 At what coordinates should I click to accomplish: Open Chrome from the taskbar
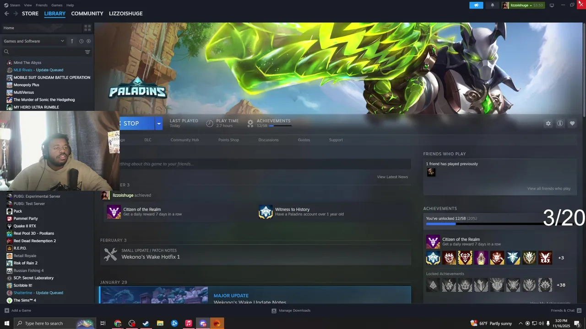pos(118,324)
